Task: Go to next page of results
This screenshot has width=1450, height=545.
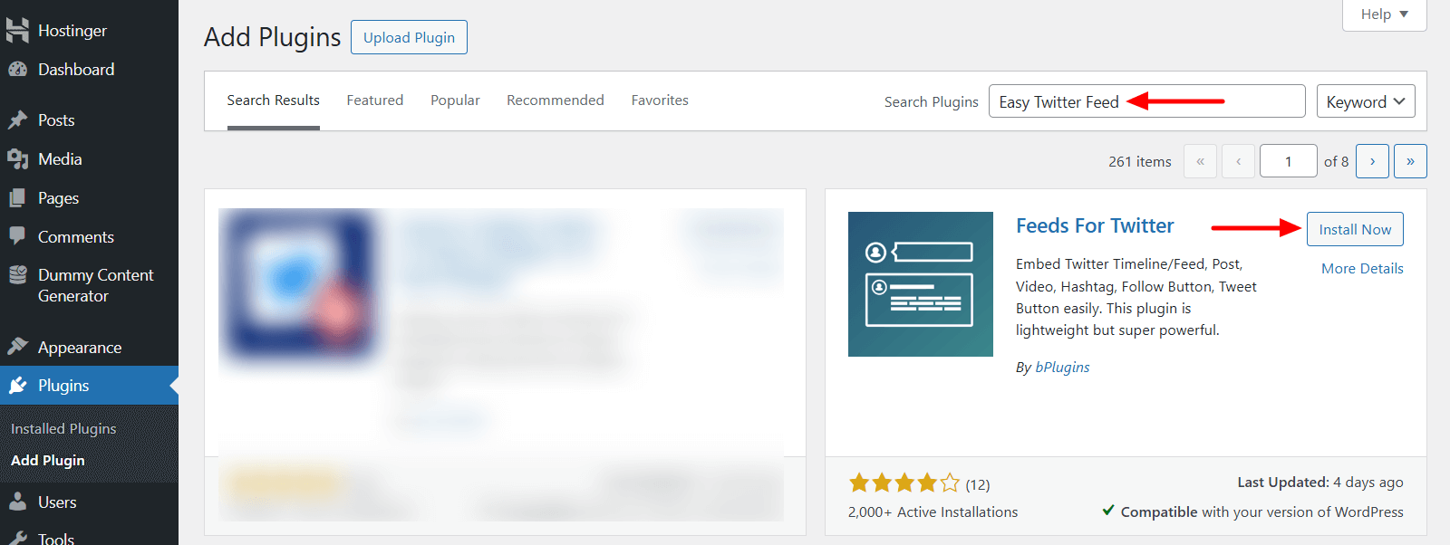Action: [x=1372, y=161]
